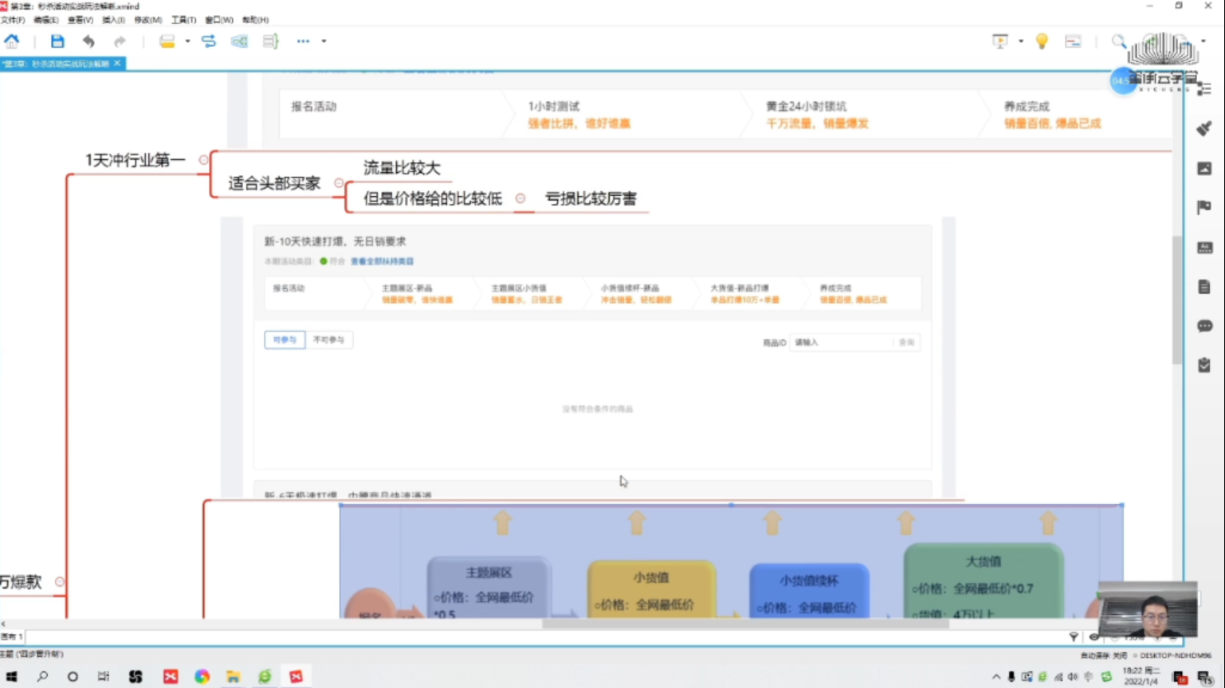Open the Help (帮助) menu
1225x688 pixels.
(x=255, y=19)
